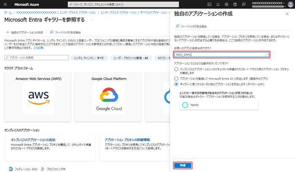Select the Amazon Web Services (AWS) card
Viewport: 295px width, 172px height.
pos(38,97)
